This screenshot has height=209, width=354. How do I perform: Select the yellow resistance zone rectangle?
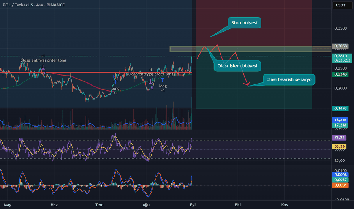[250, 49]
